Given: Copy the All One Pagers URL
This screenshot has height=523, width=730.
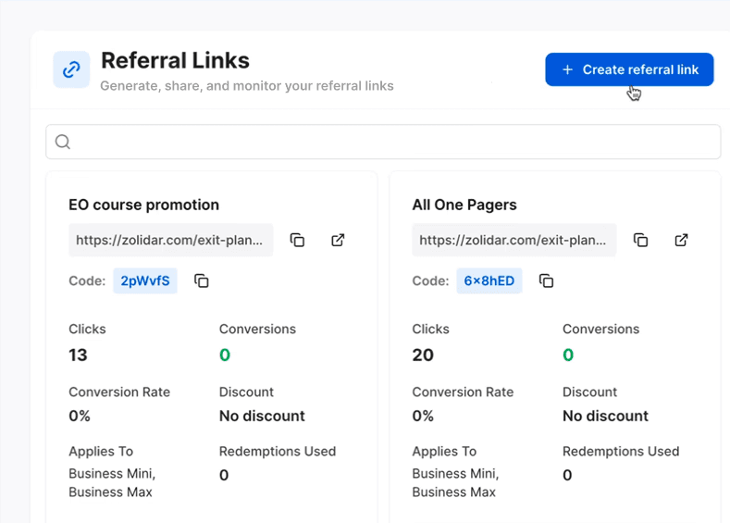Looking at the screenshot, I should click(640, 240).
